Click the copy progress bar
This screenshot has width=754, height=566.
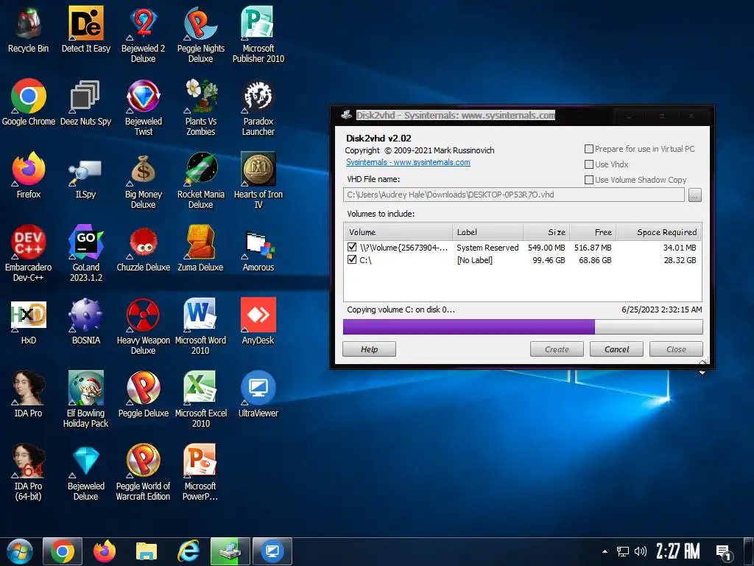click(x=523, y=326)
